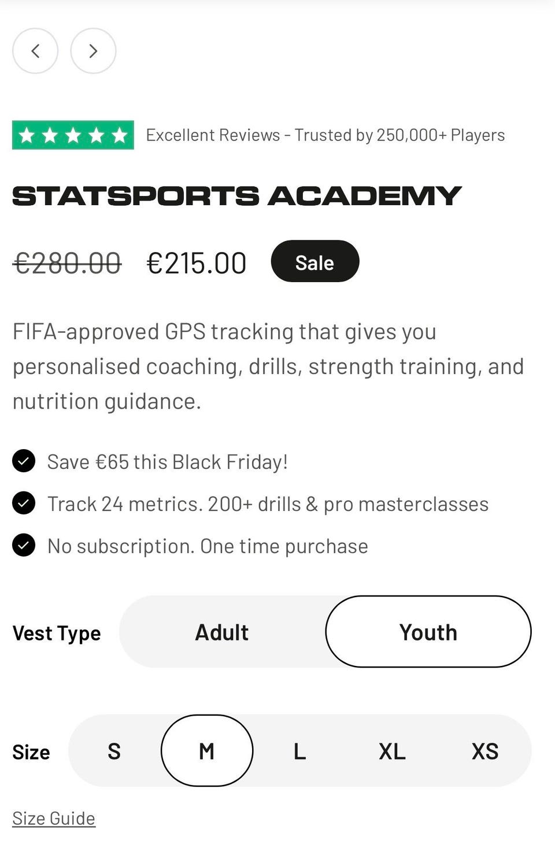This screenshot has width=555, height=859.
Task: Select the Youth vest type
Action: pos(428,632)
